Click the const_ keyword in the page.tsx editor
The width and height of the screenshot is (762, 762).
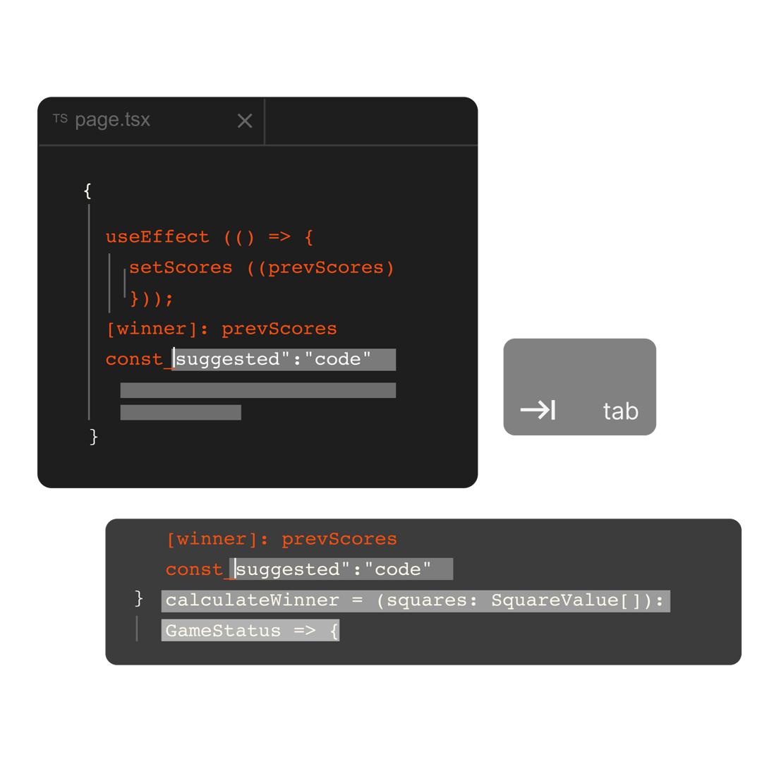[138, 359]
